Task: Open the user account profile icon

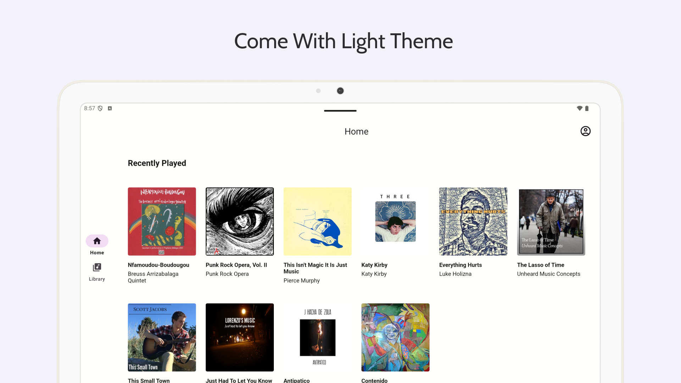Action: [x=585, y=131]
